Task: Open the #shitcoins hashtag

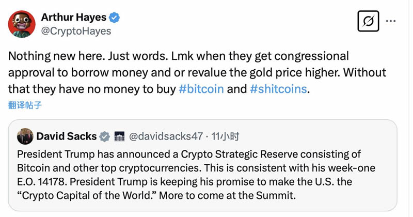Action: [278, 89]
